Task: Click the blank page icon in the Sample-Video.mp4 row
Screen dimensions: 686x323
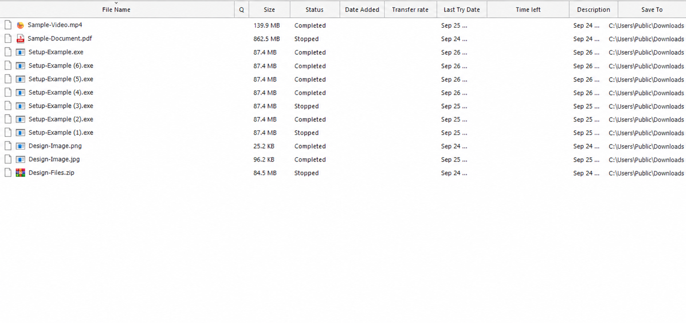Action: tap(8, 25)
